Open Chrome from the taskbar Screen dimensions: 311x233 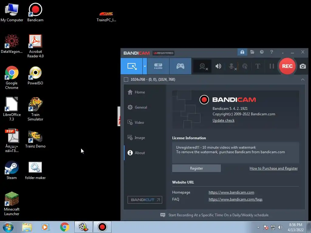pos(64,227)
